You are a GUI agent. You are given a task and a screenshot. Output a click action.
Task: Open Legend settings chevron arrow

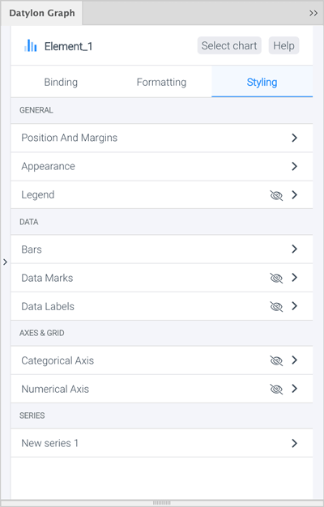pyautogui.click(x=294, y=194)
